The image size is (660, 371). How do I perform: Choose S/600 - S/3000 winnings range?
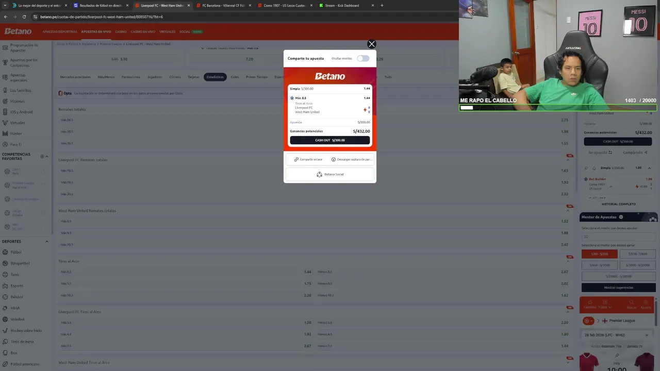(600, 265)
